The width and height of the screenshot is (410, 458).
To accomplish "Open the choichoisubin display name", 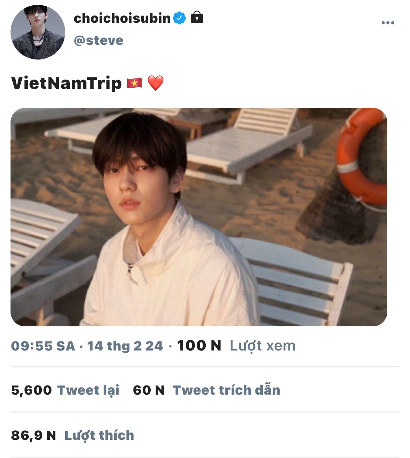I will 122,18.
